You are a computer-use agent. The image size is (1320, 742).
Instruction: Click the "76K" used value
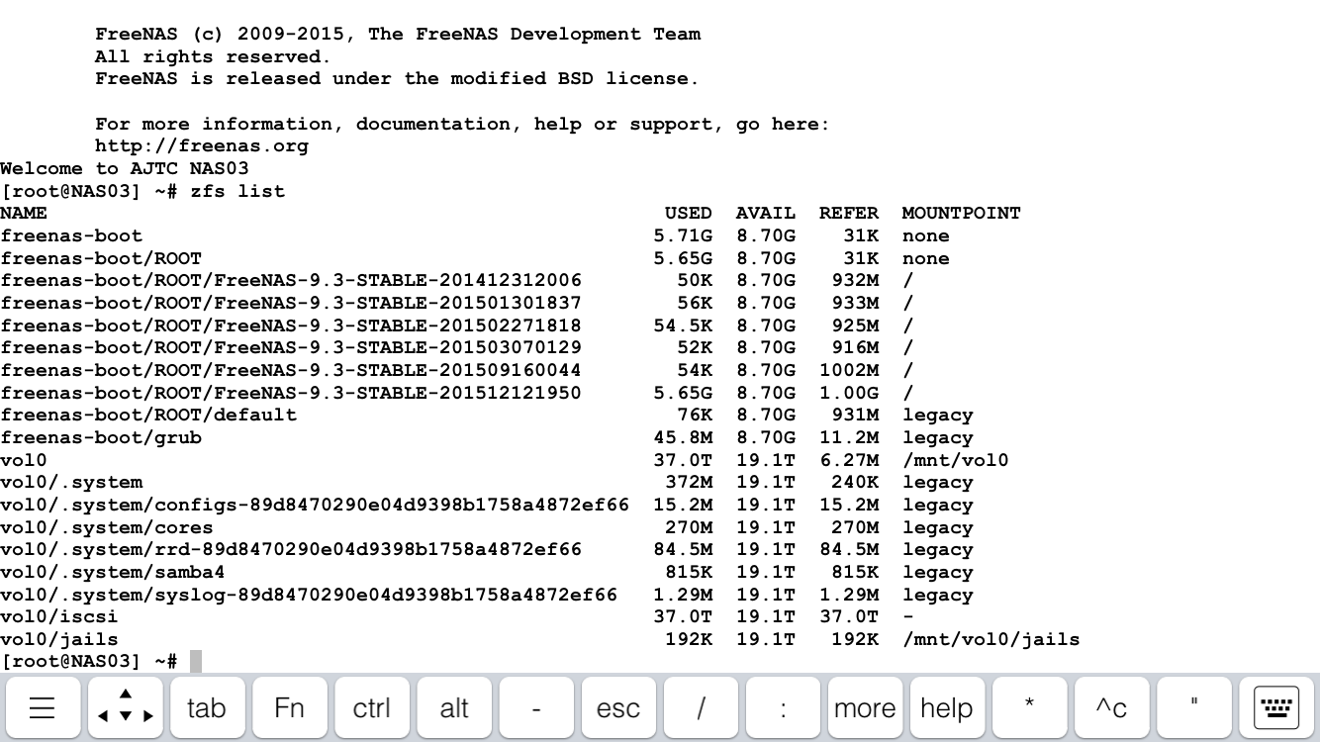[695, 416]
